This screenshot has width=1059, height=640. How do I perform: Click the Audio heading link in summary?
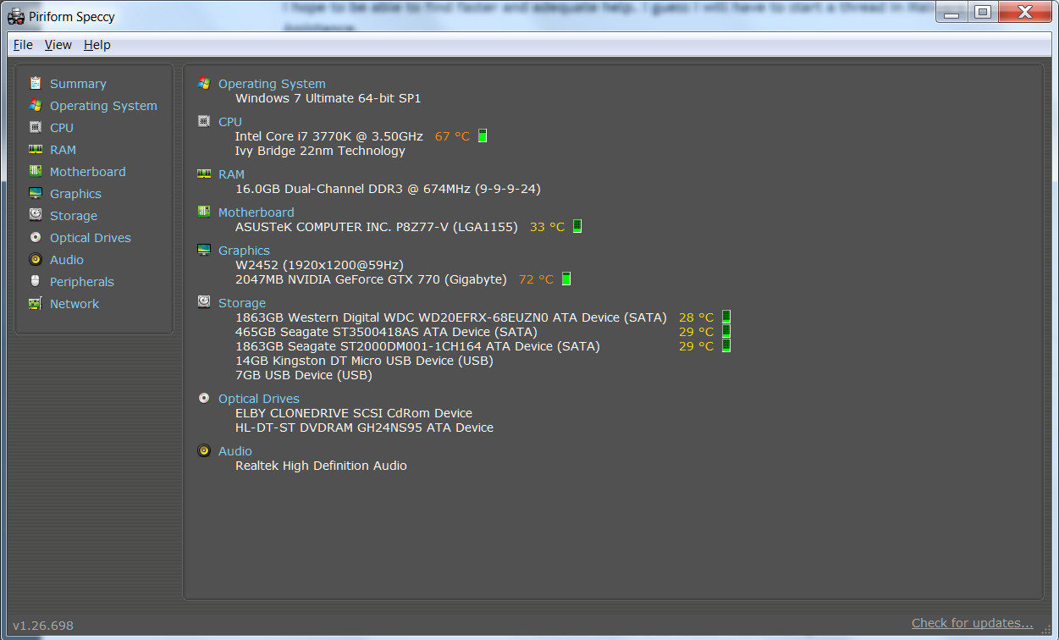(x=235, y=451)
